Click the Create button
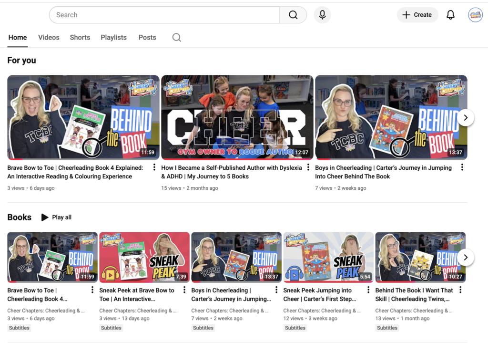488x352 pixels. tap(417, 15)
